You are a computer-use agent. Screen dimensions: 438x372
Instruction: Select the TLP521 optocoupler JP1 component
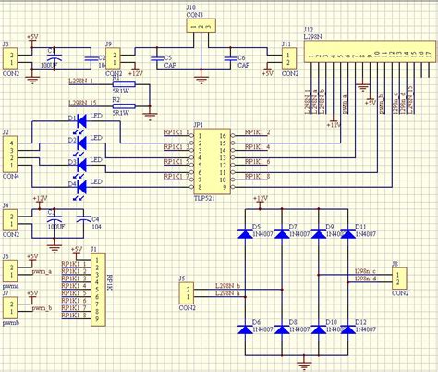coord(212,162)
